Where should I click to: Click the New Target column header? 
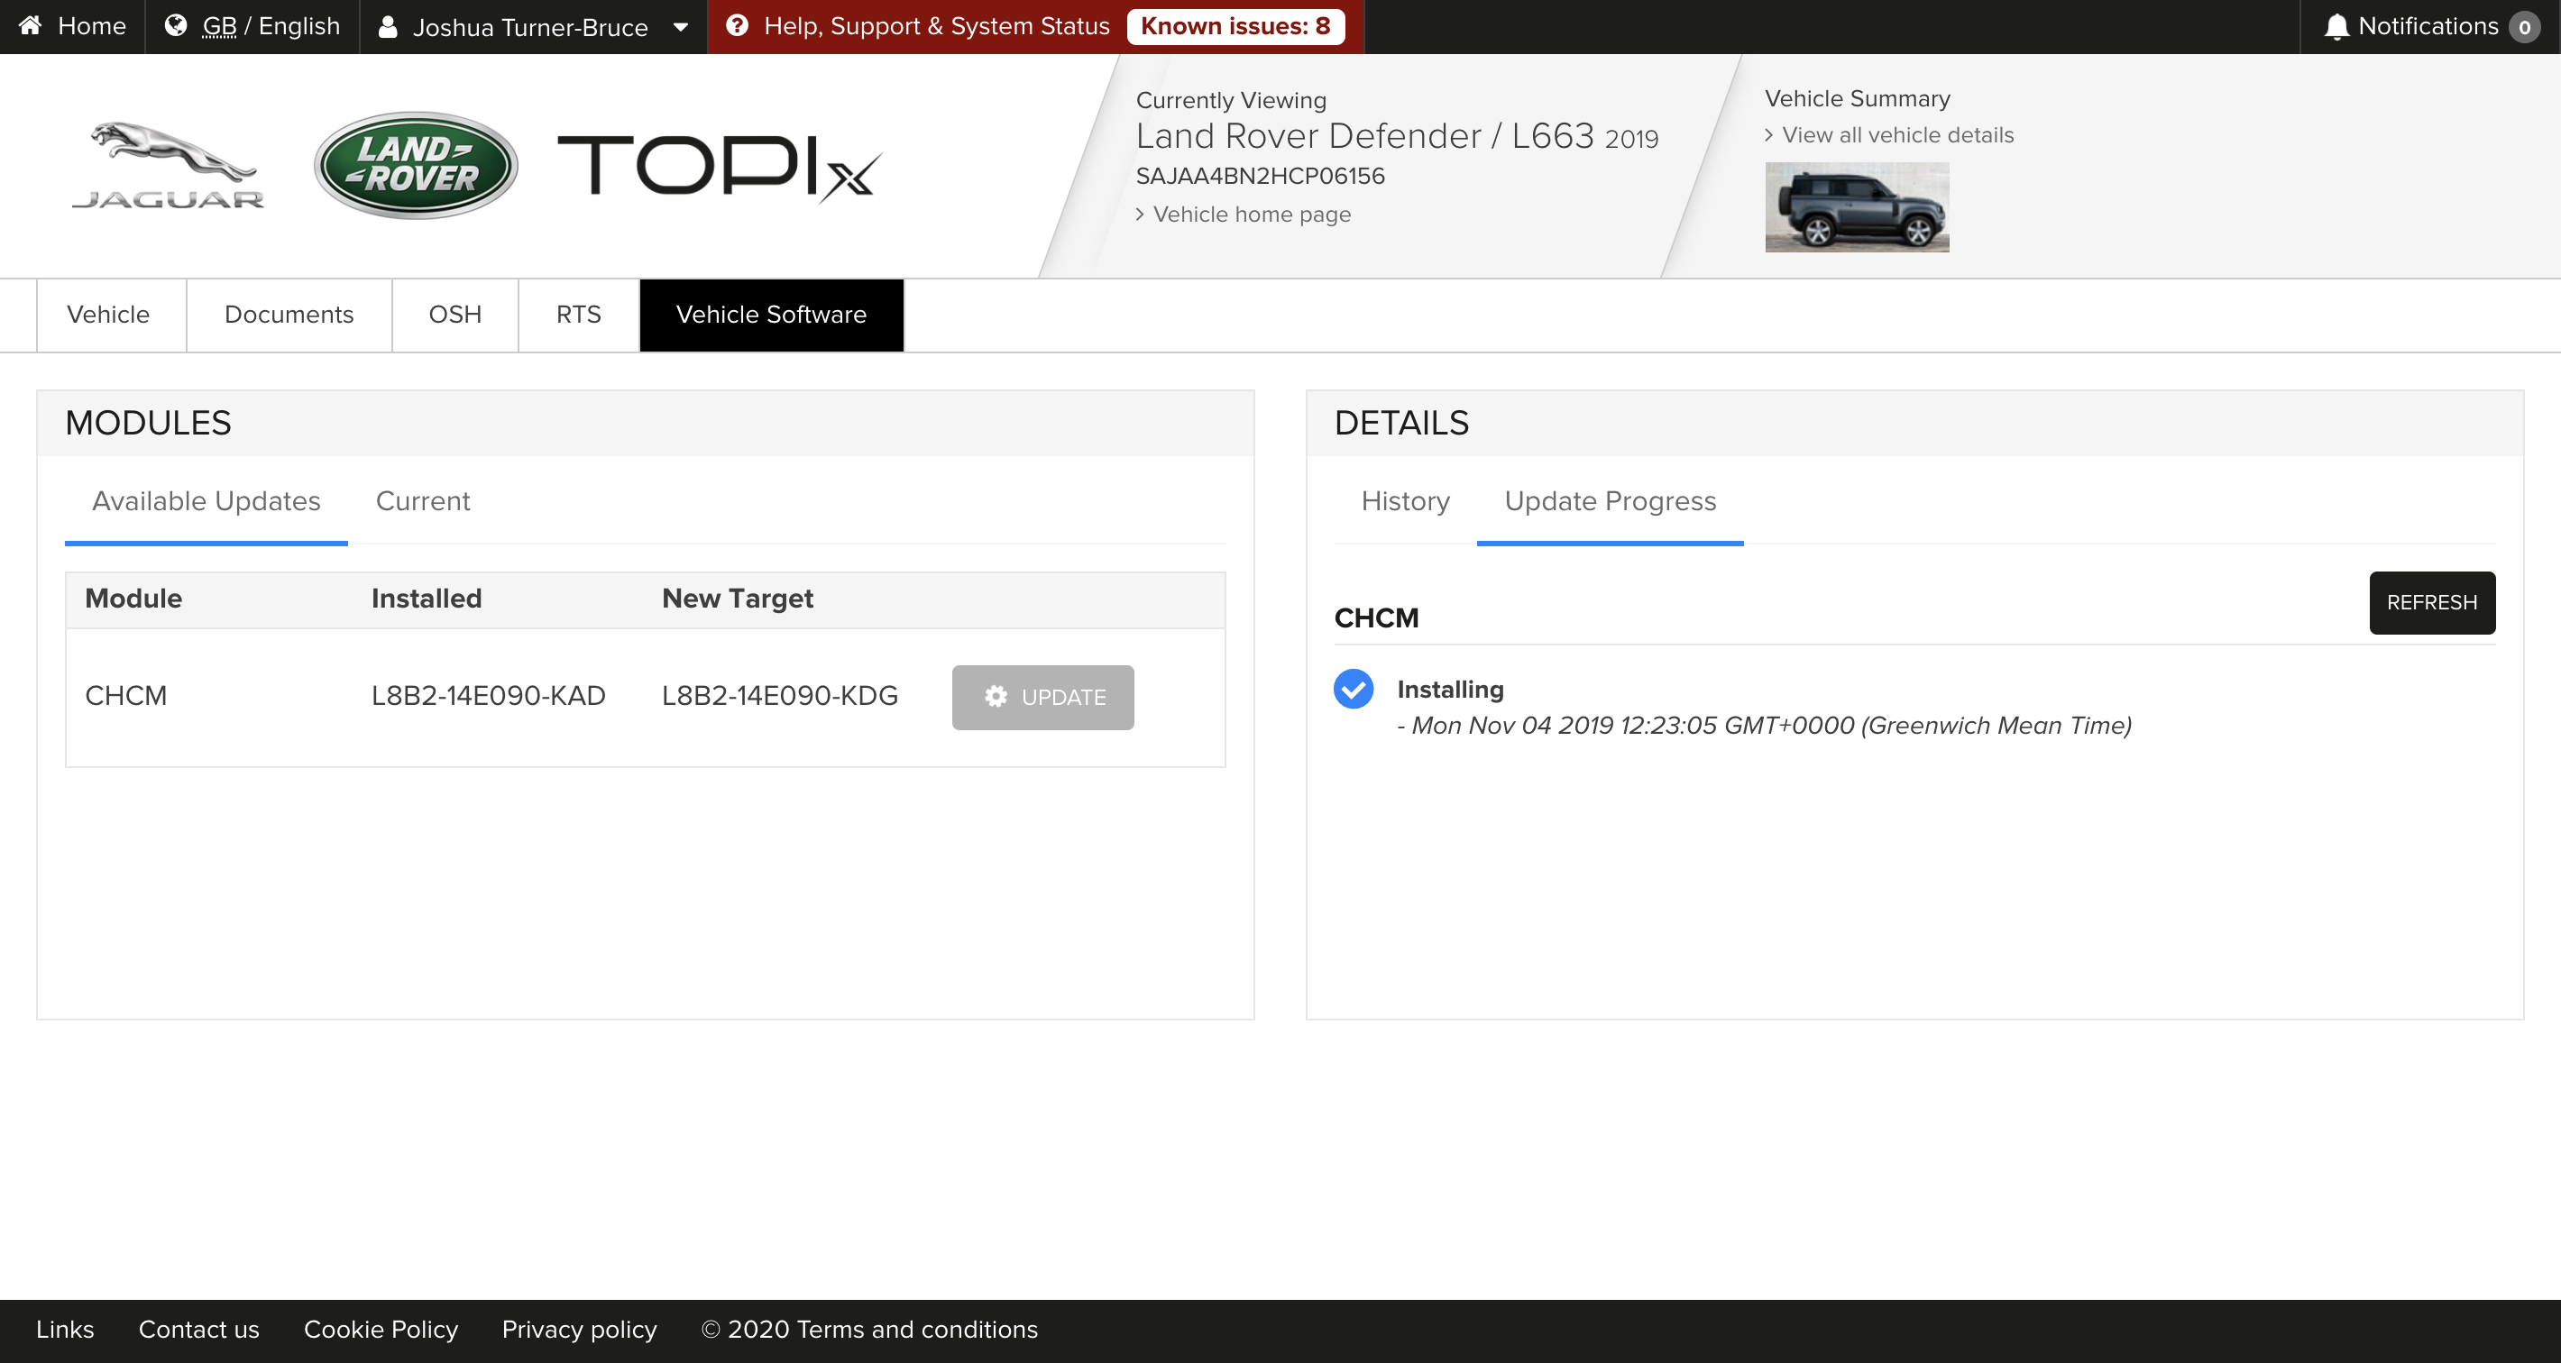[738, 599]
